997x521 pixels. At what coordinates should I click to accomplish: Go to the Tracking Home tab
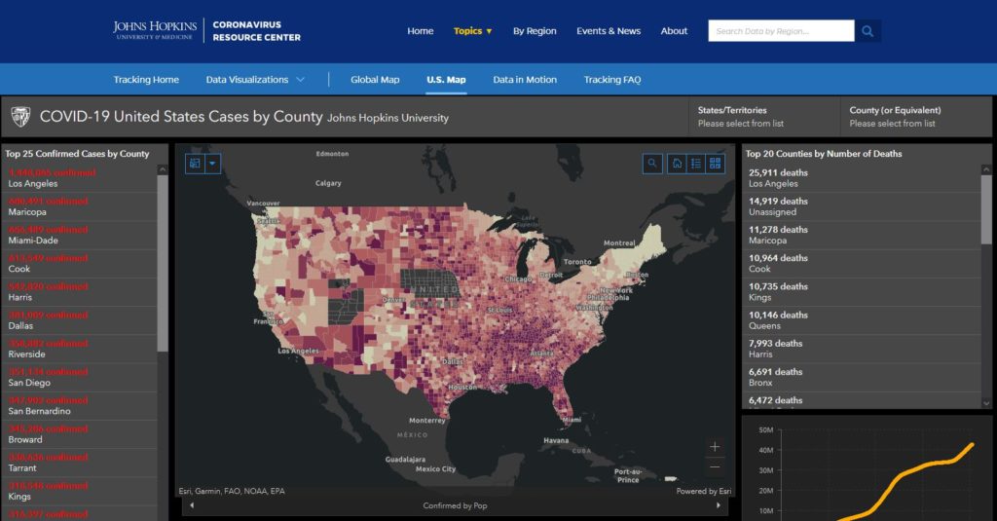tap(146, 80)
